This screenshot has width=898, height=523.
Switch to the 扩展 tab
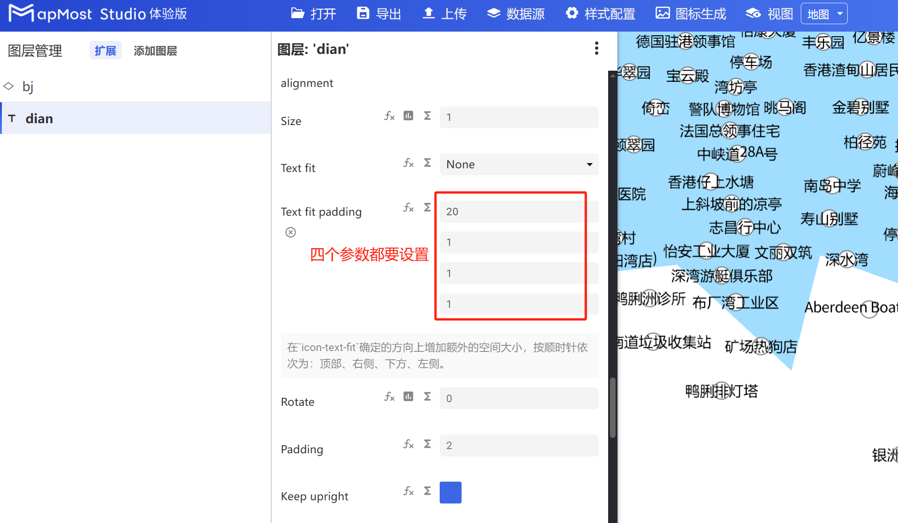(105, 51)
